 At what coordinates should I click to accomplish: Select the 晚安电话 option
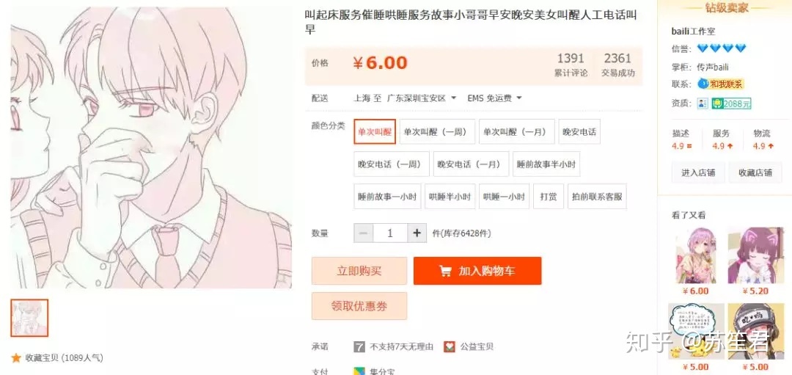point(580,132)
